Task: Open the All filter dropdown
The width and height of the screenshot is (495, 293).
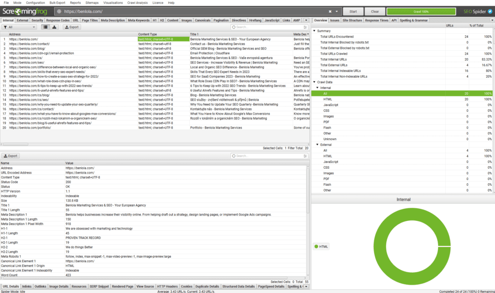Action: (x=19, y=27)
